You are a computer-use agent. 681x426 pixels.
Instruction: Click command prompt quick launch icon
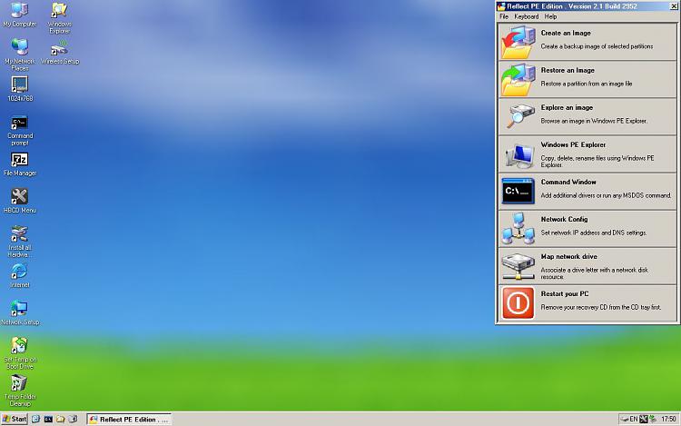48,419
